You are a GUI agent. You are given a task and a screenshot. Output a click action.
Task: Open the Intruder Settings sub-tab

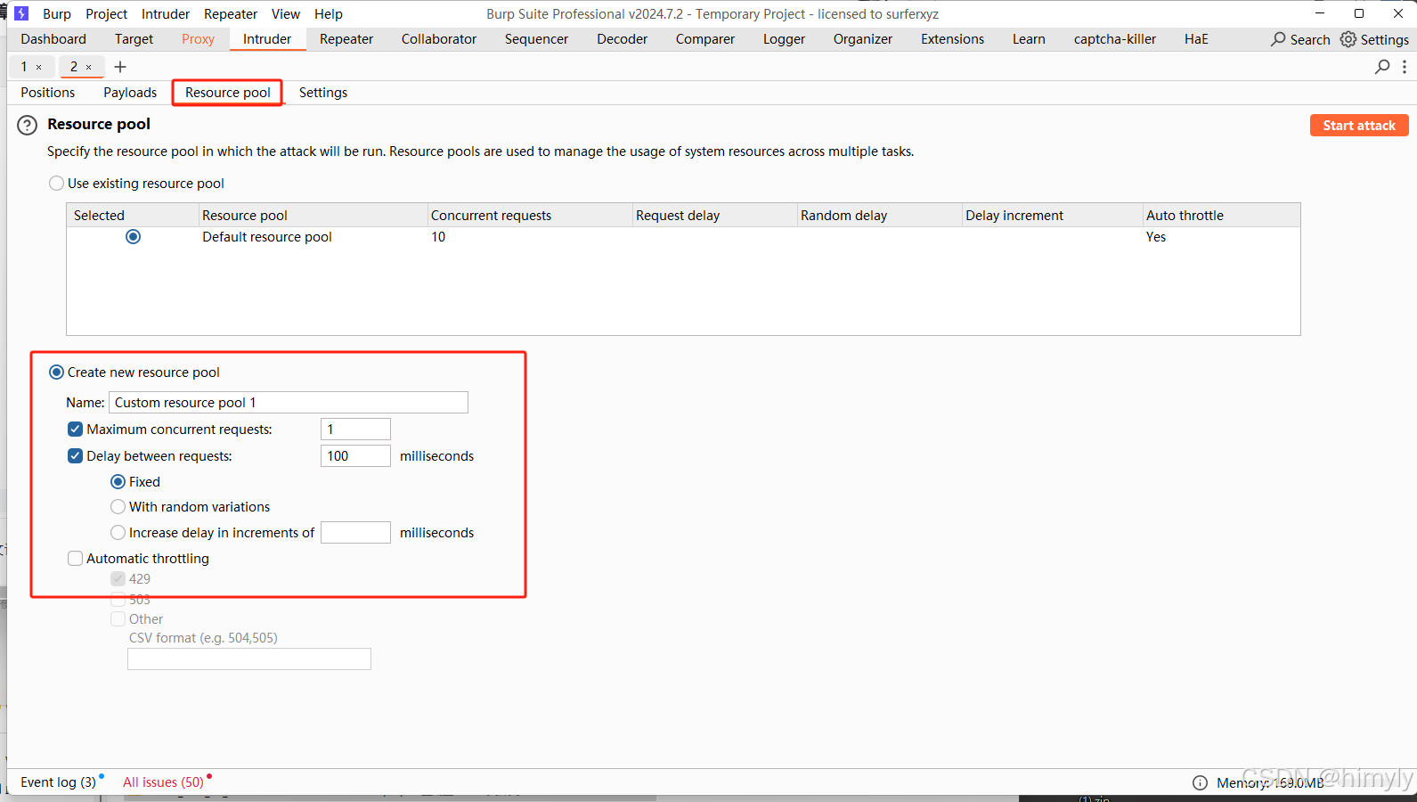click(x=323, y=93)
